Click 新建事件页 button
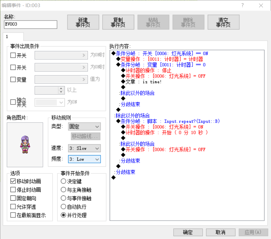Viewport: 271px width, 239px height. (x=83, y=22)
